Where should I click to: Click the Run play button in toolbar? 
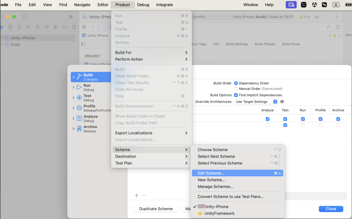[x=71, y=17]
